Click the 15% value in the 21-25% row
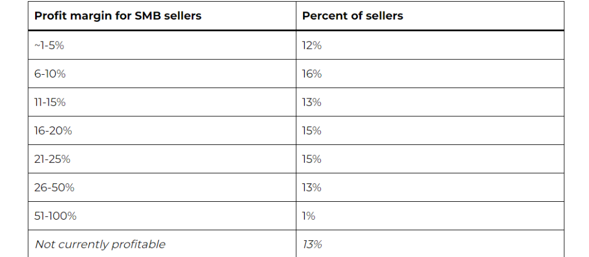Image resolution: width=589 pixels, height=257 pixels. point(312,159)
